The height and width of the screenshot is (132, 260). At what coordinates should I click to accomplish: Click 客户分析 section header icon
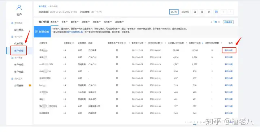(x=12, y=37)
